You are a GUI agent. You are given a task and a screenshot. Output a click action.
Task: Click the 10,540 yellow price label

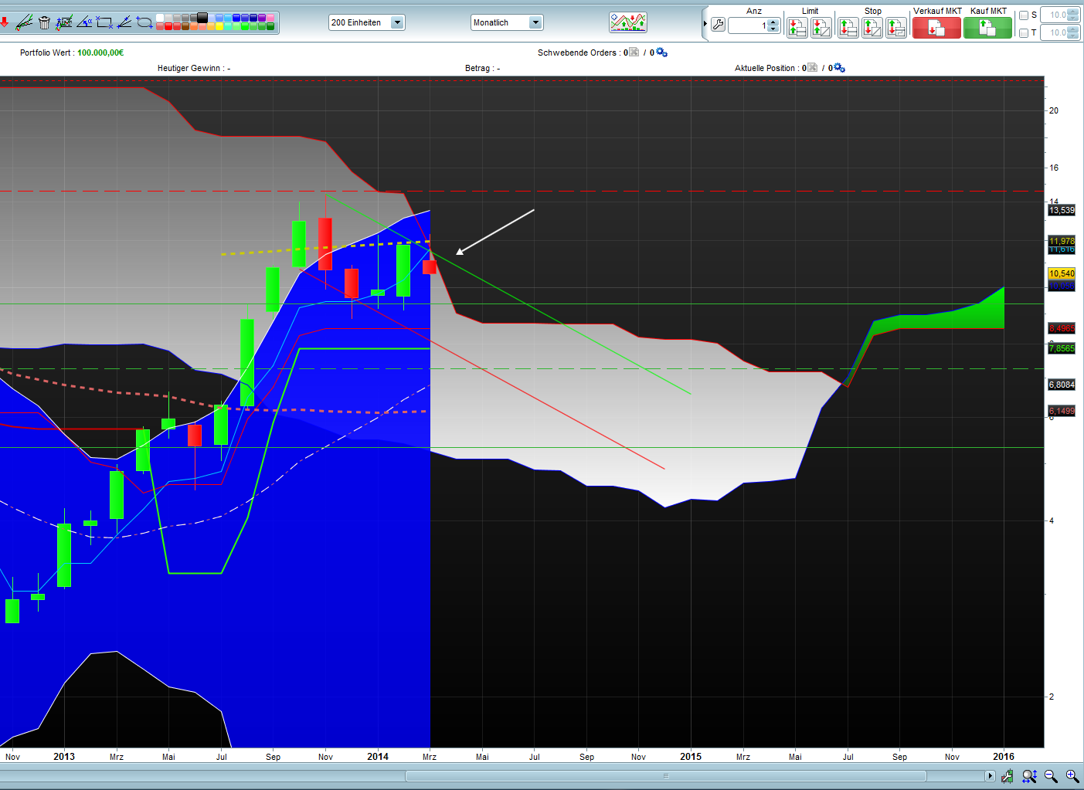click(x=1062, y=273)
